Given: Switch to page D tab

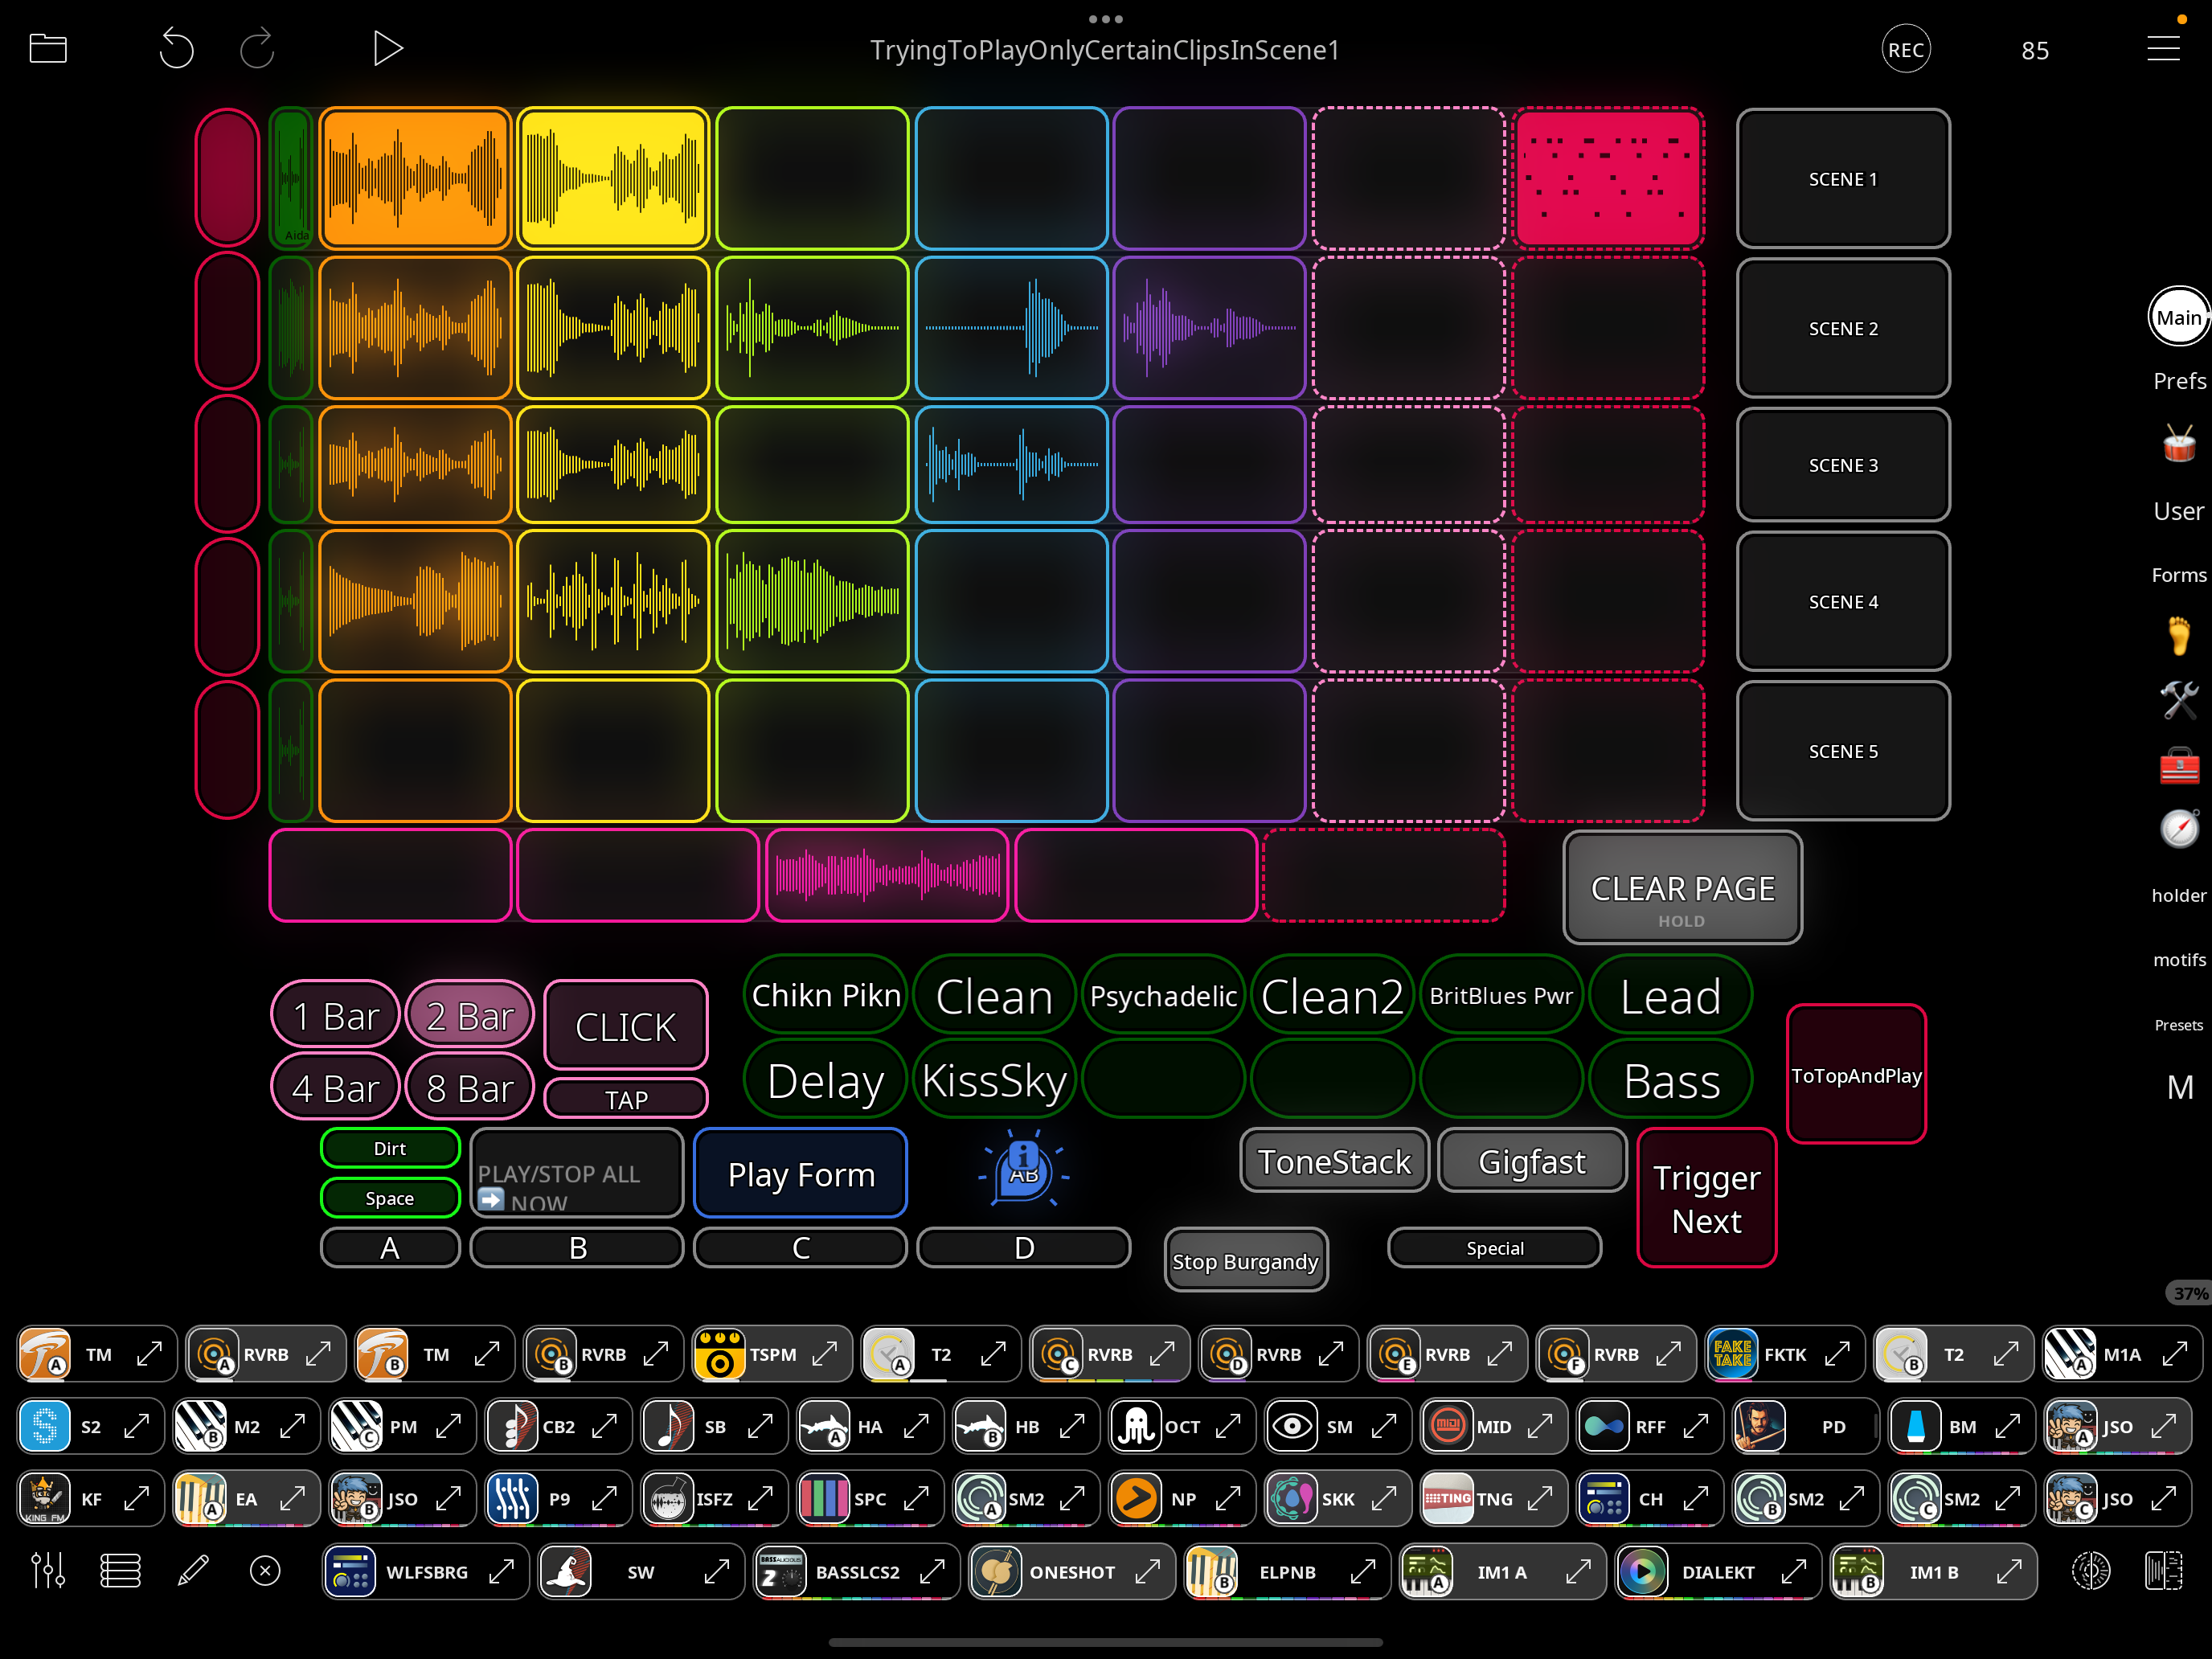Looking at the screenshot, I should (x=1023, y=1247).
